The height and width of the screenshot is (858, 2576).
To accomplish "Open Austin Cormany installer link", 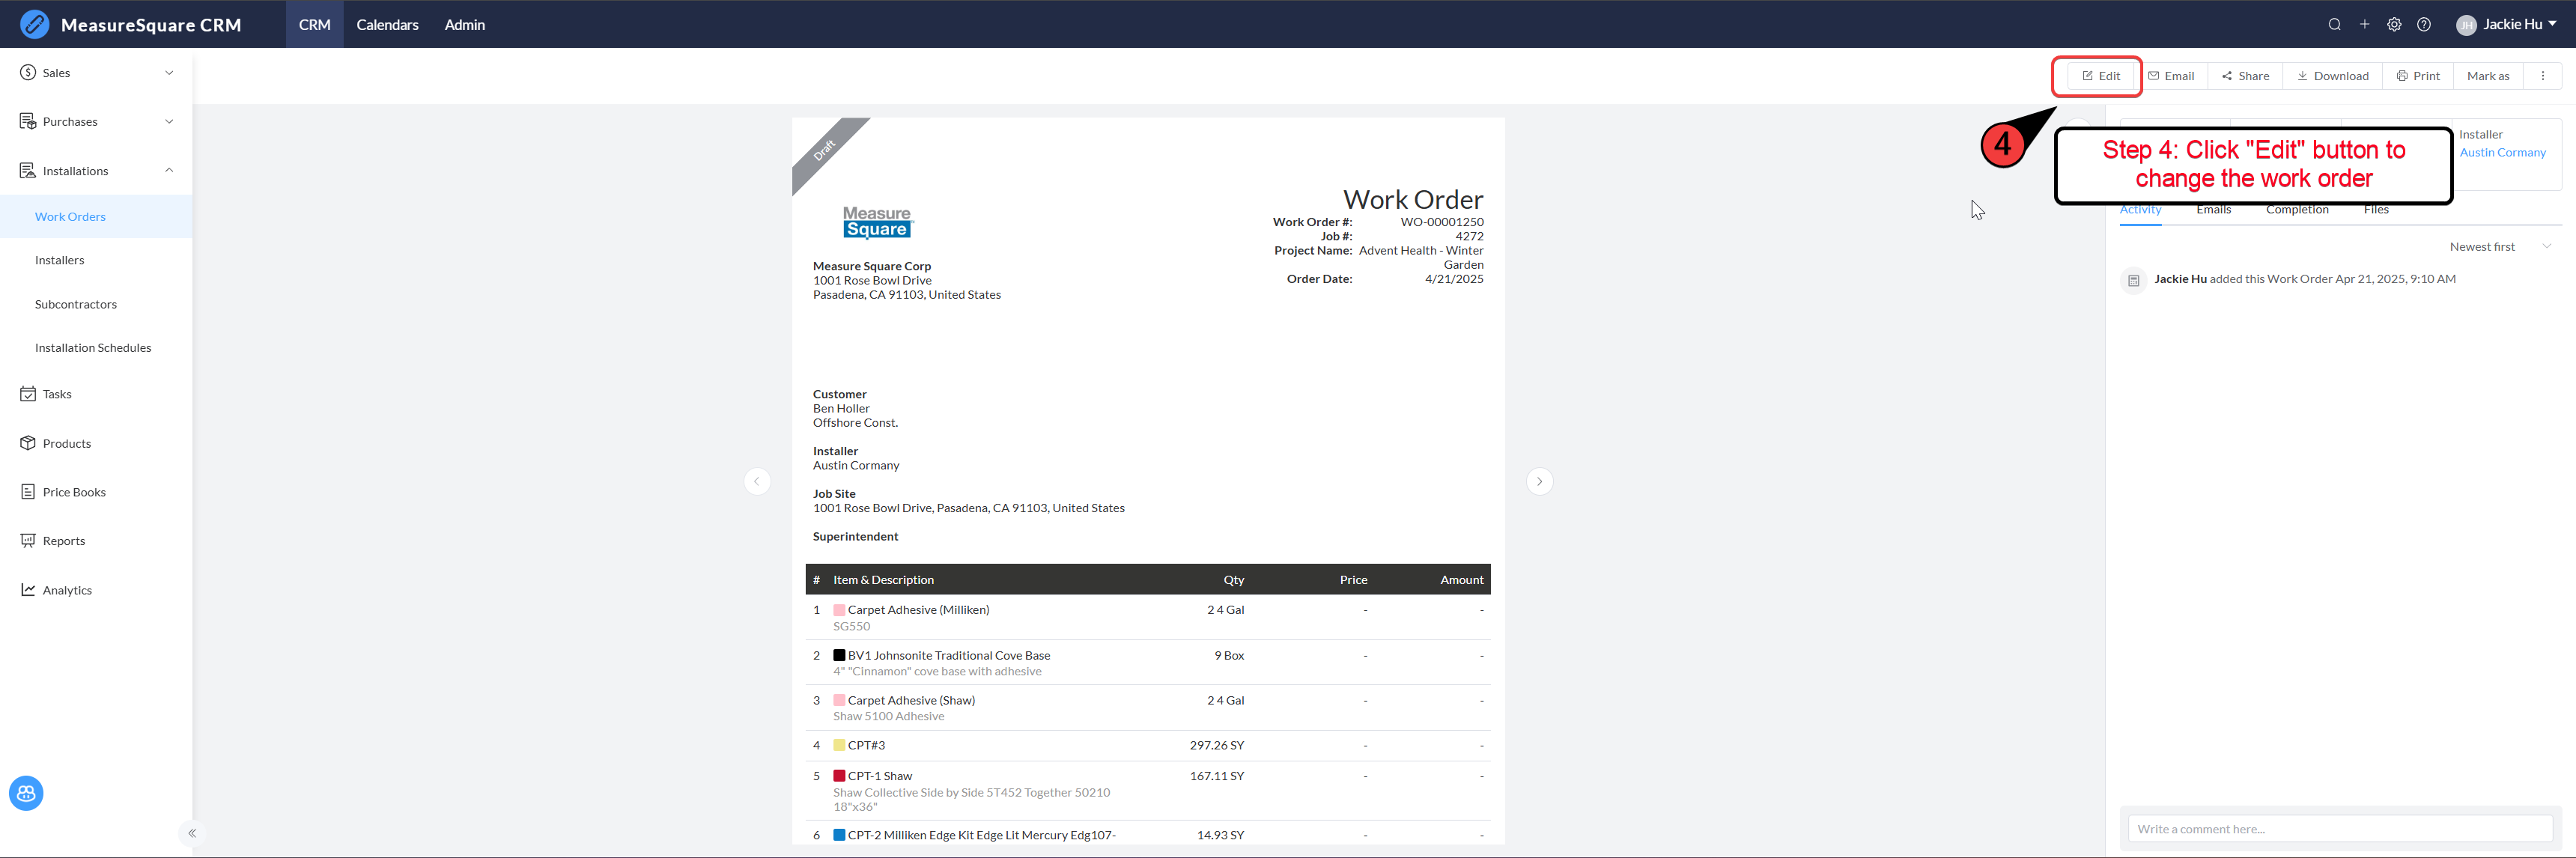I will (x=2502, y=153).
